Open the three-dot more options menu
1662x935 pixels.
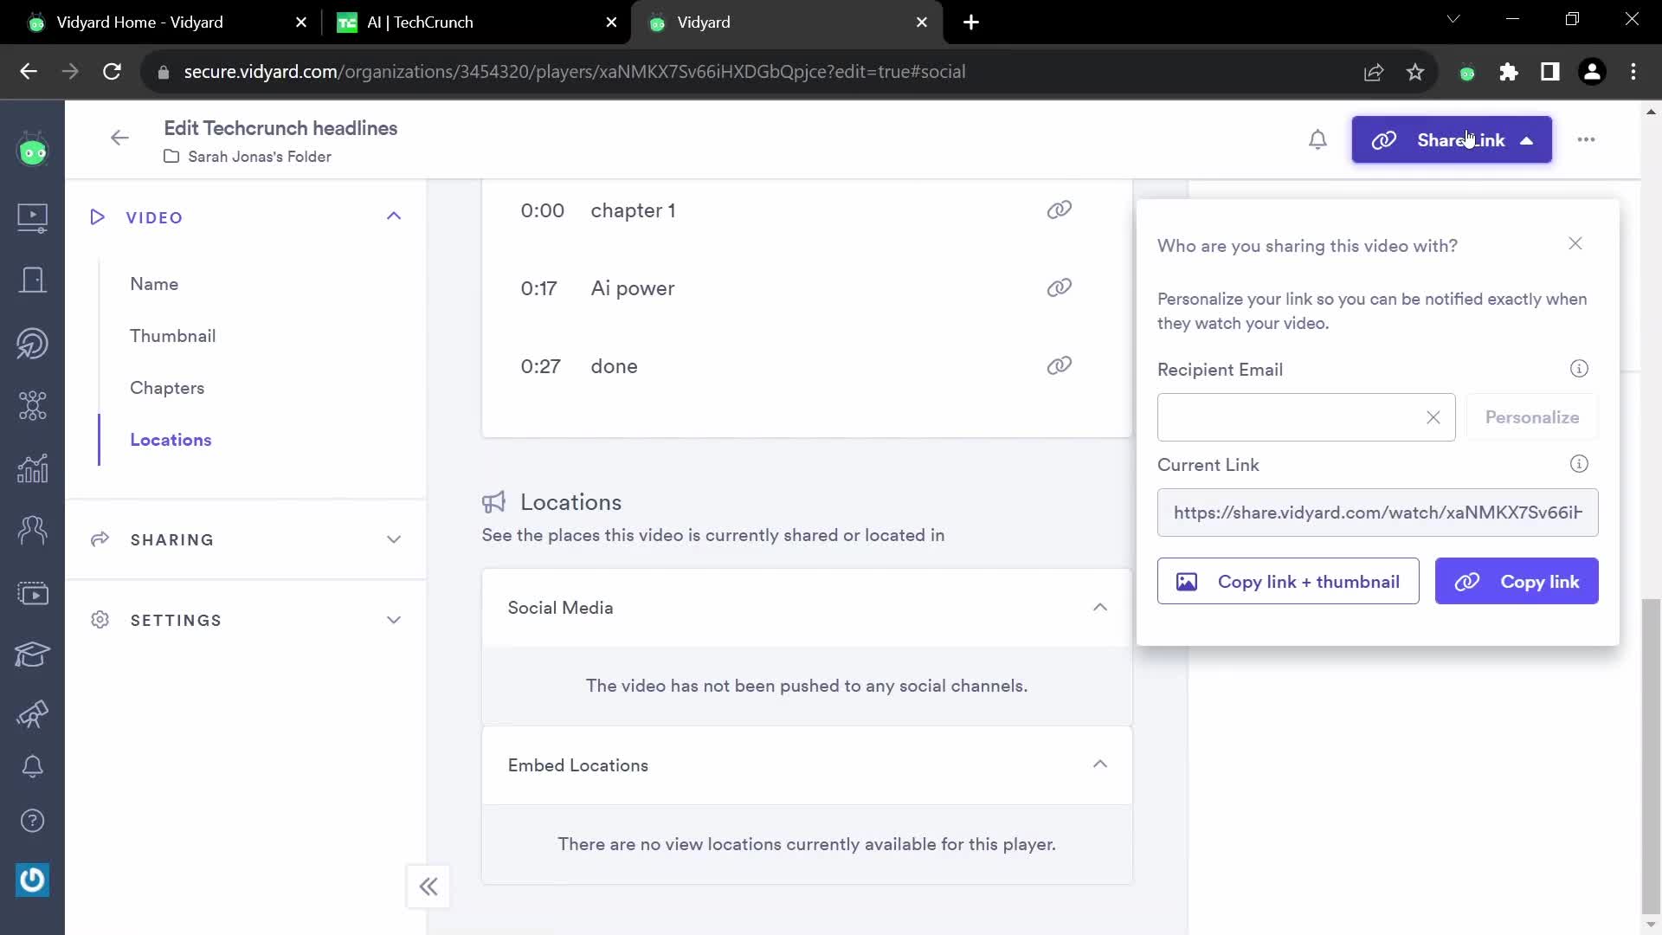[1586, 139]
